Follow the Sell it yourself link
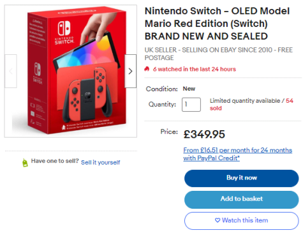 coord(100,163)
